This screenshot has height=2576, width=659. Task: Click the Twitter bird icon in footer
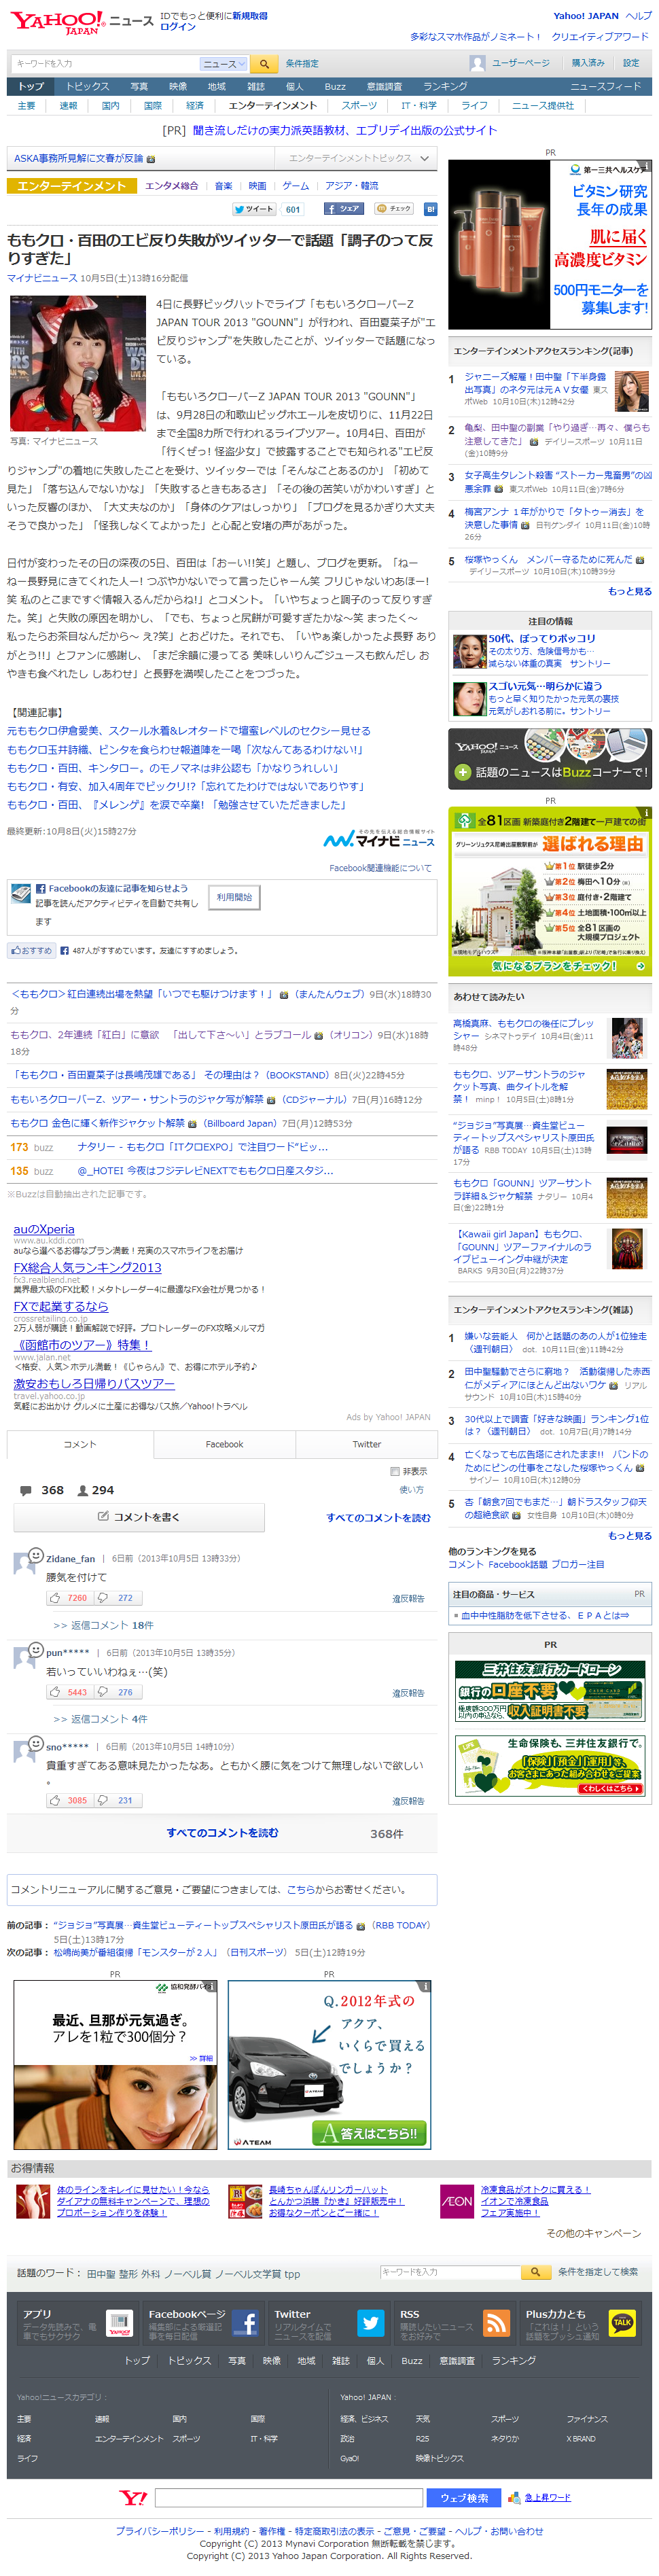(x=370, y=2323)
